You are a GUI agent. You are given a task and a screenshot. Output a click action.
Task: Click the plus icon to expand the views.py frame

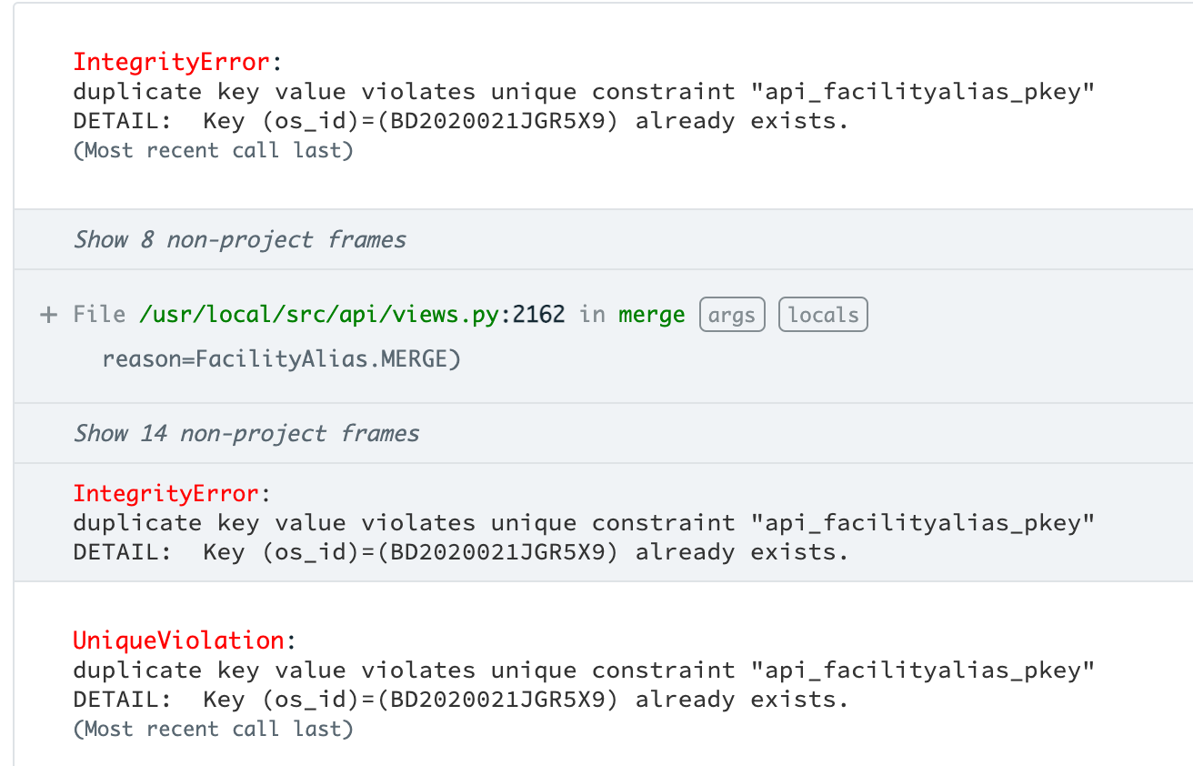47,314
